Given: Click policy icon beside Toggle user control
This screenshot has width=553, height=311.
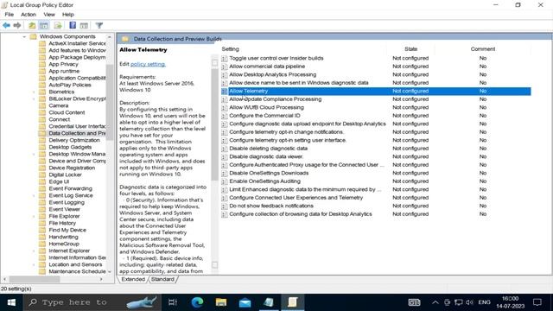Looking at the screenshot, I should (x=225, y=58).
